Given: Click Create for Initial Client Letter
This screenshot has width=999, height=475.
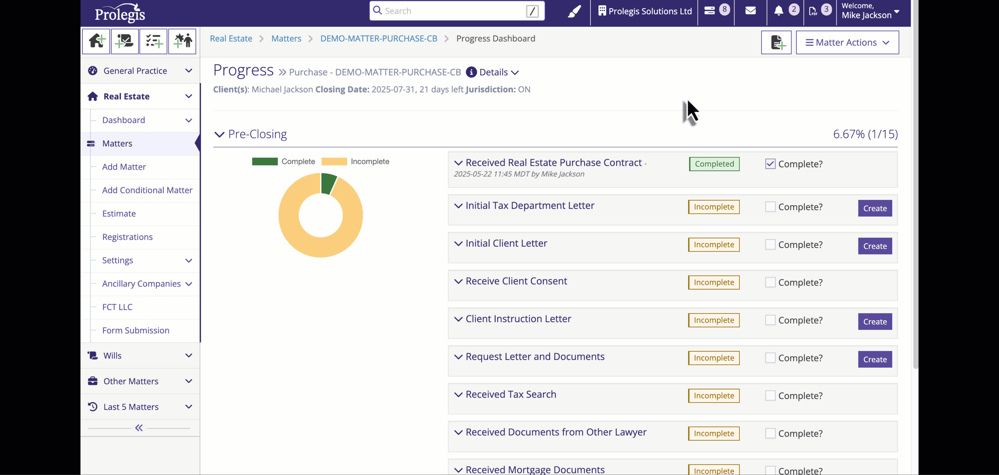Looking at the screenshot, I should coord(874,246).
